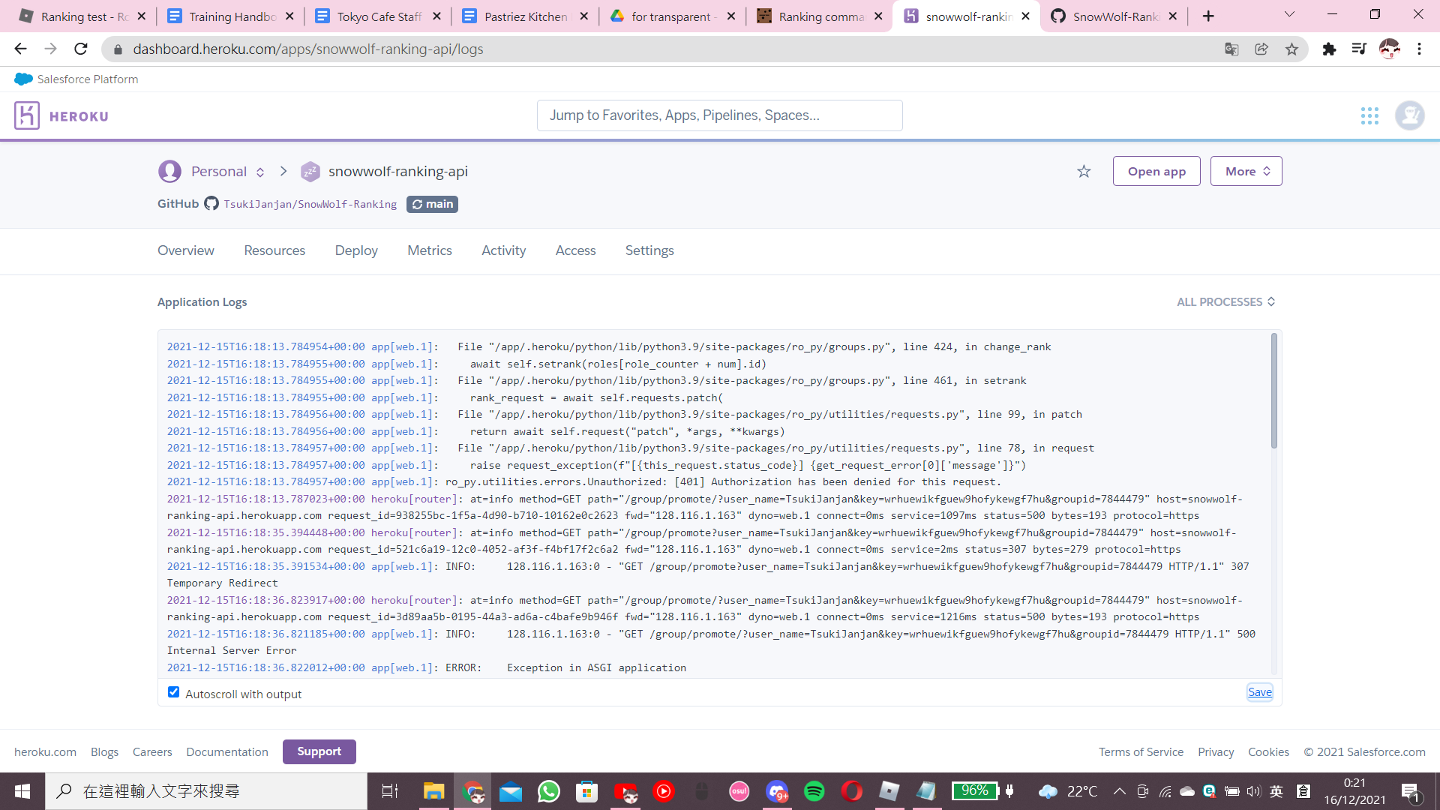Screen dimensions: 1440x810
Task: Open Task View from the taskbar
Action: tap(390, 791)
